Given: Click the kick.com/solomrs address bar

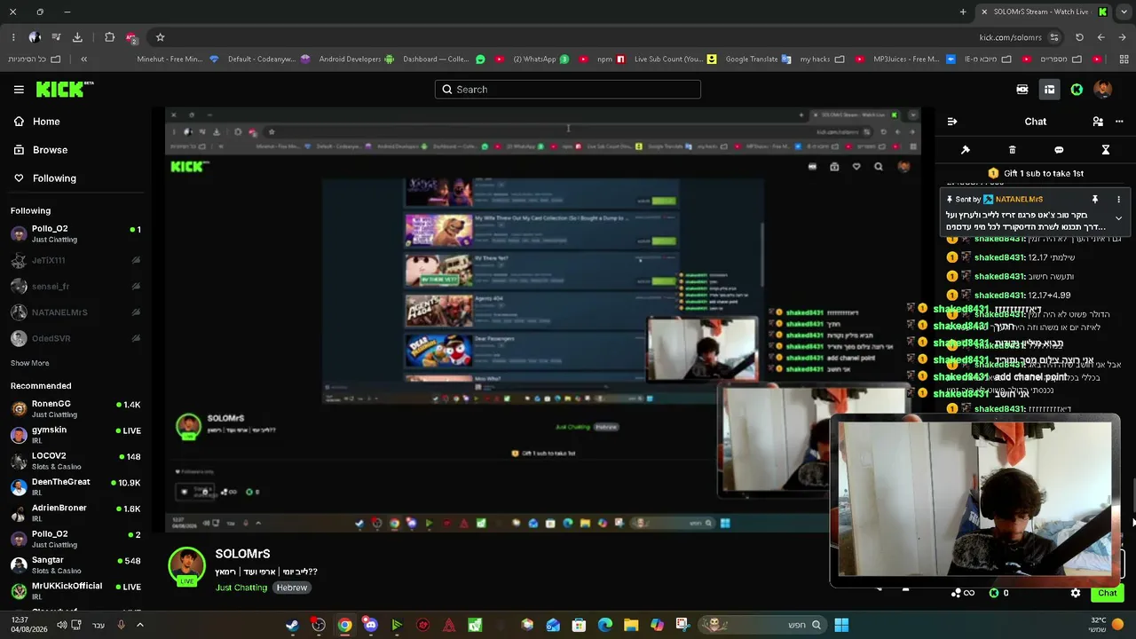Looking at the screenshot, I should 1010,37.
